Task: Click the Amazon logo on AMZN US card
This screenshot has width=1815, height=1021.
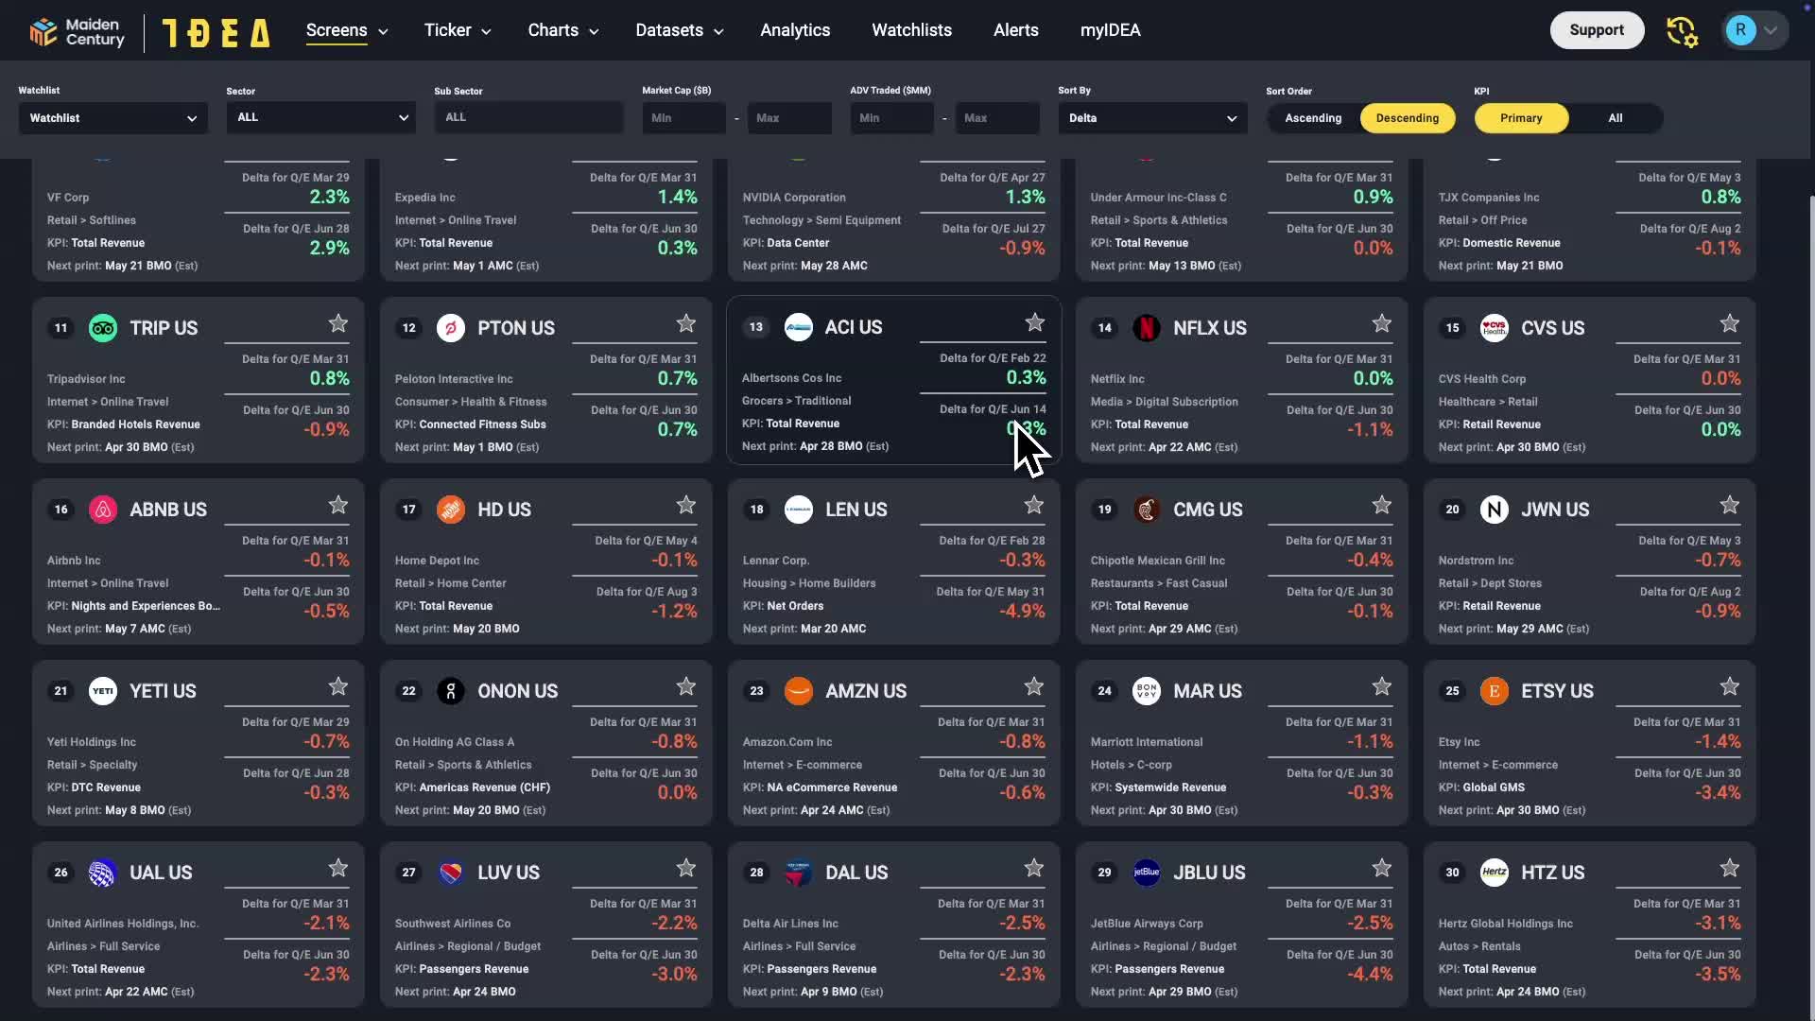Action: pyautogui.click(x=799, y=691)
